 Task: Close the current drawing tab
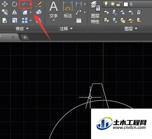coord(13,37)
